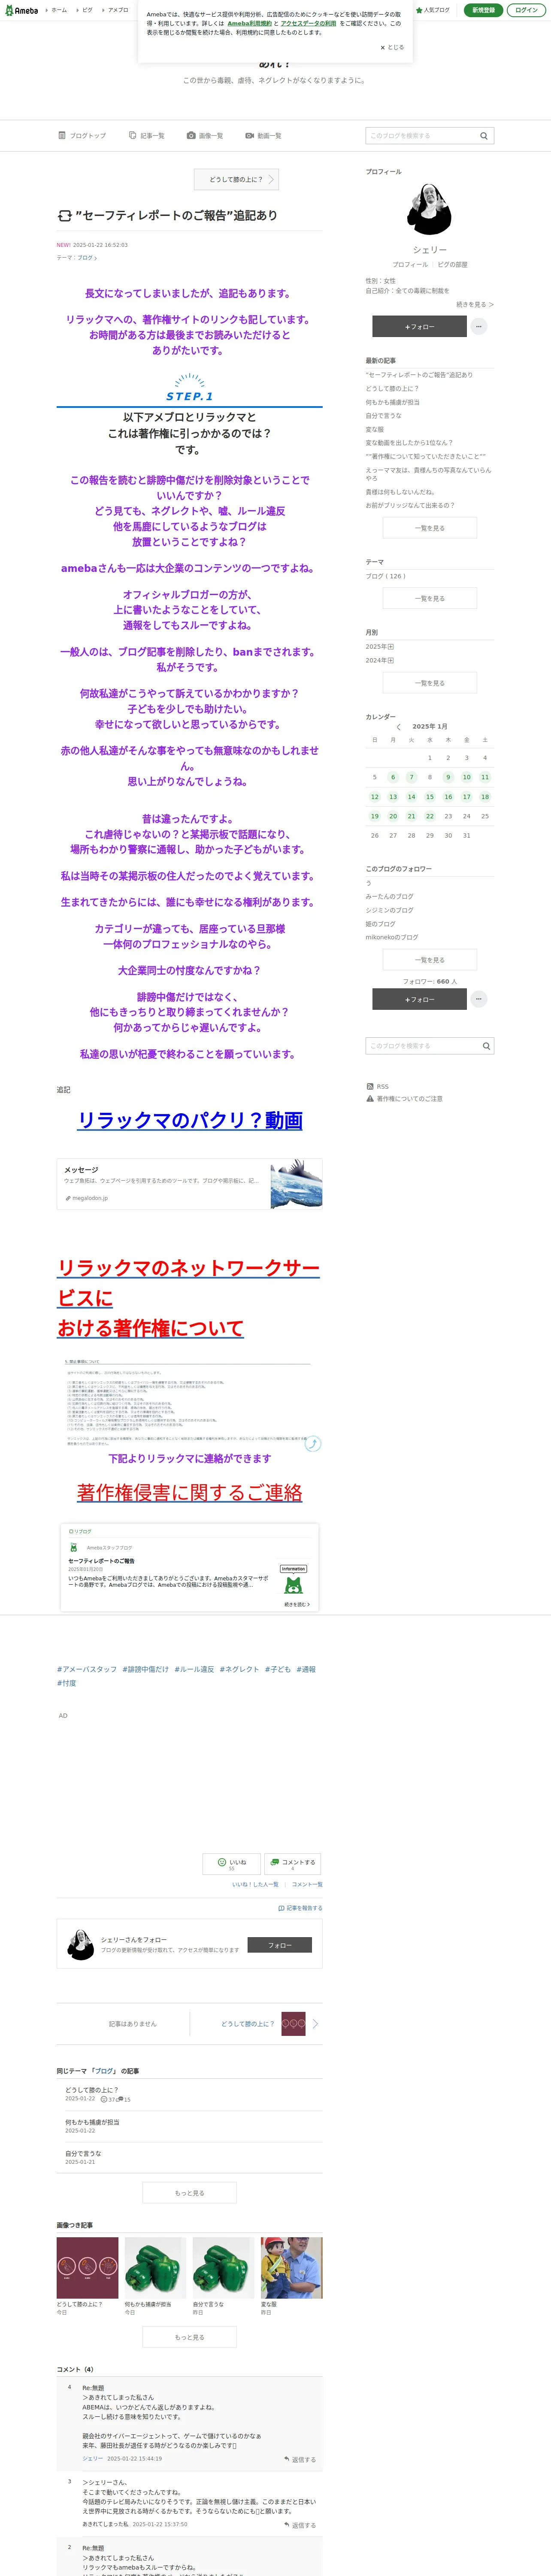Screen dimensions: 551x2576
Task: Click 記事を報告する report link
Action: coord(300,1908)
